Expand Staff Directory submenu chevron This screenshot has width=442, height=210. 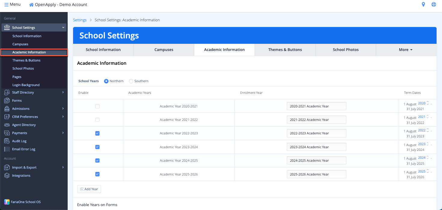[63, 92]
